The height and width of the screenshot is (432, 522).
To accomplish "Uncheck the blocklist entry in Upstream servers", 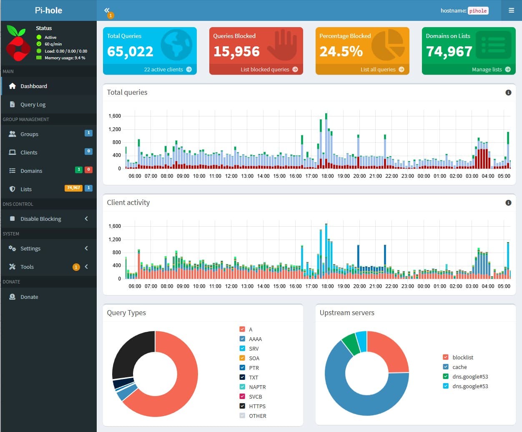I will (445, 357).
